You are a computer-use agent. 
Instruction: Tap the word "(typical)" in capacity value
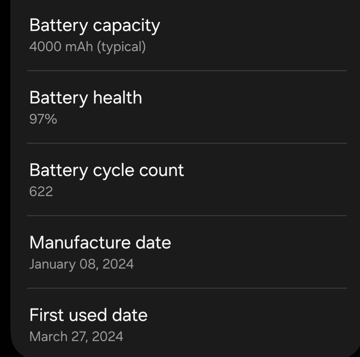tap(121, 47)
